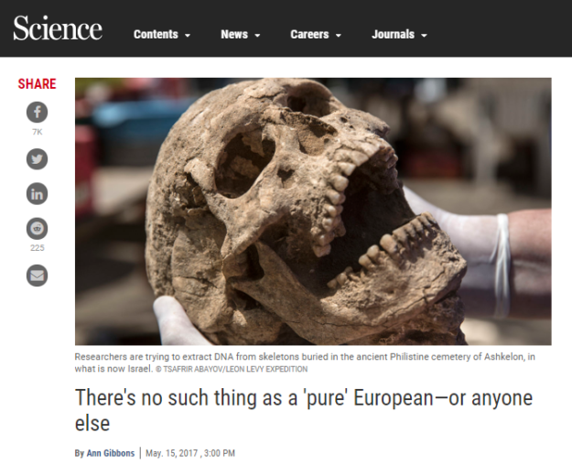This screenshot has width=572, height=476.
Task: Email this article via envelope icon
Action: click(x=37, y=276)
